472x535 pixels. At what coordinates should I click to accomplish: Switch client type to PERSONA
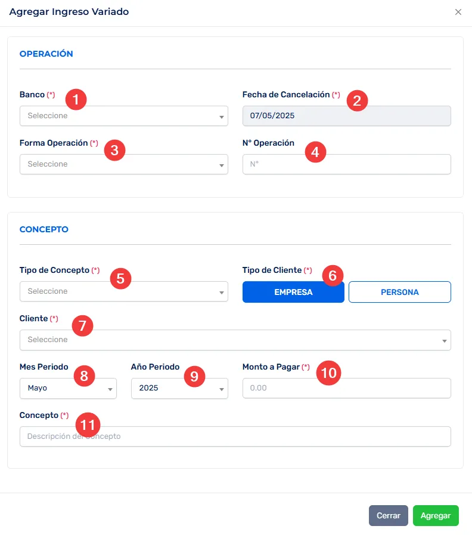[399, 293]
